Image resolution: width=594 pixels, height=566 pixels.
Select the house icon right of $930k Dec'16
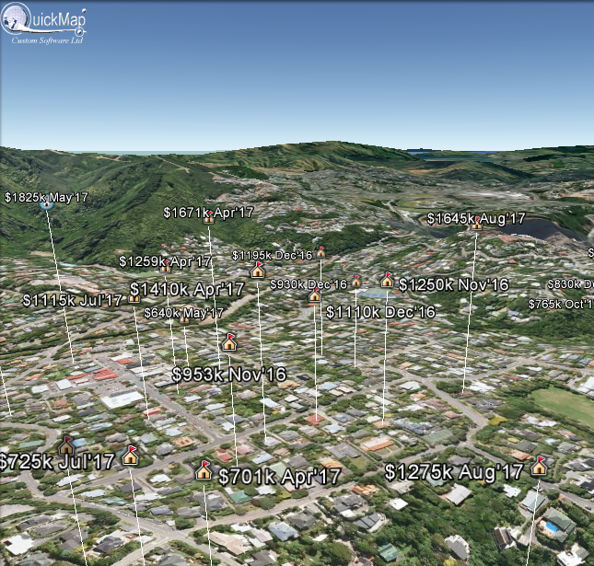(356, 281)
